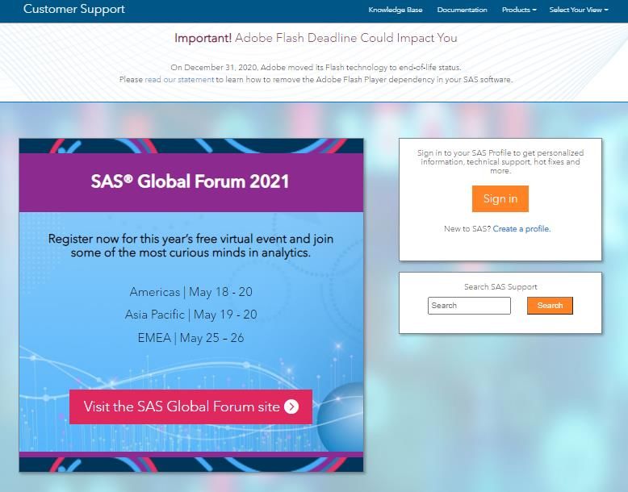Expand the Products dropdown
The width and height of the screenshot is (628, 492).
coord(519,10)
